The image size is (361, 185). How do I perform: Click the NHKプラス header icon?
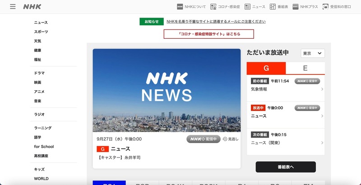tap(296, 7)
